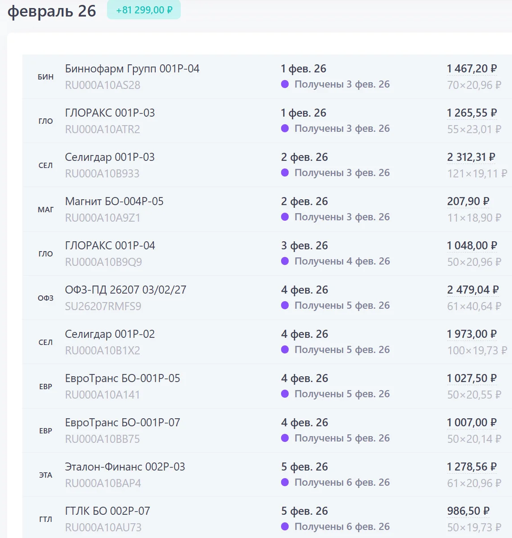This screenshot has width=512, height=538.
Task: Click the purple status dot in Биннофарм row
Action: 285,84
